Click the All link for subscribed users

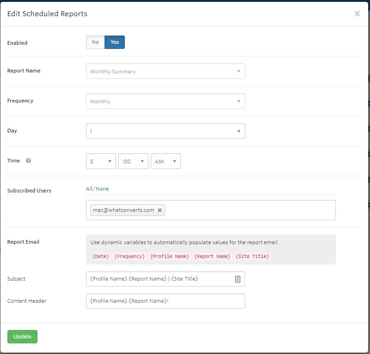[x=89, y=189]
